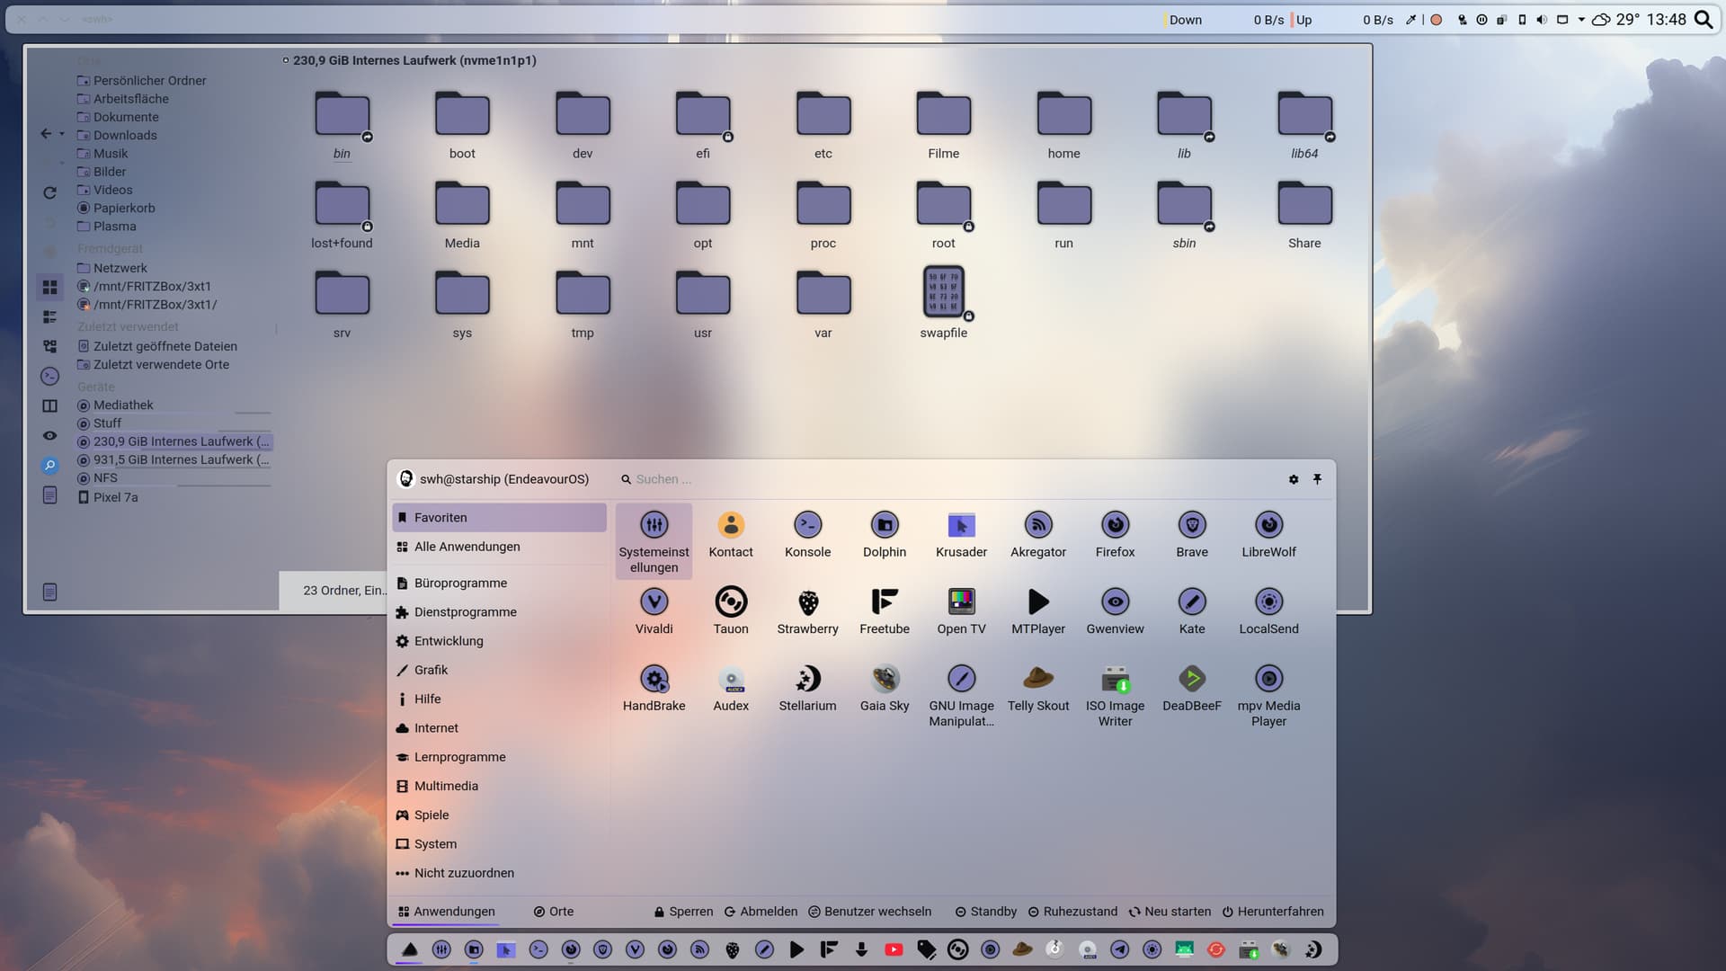This screenshot has width=1726, height=971.
Task: Expand hidden system tray icons arrow
Action: [1581, 20]
